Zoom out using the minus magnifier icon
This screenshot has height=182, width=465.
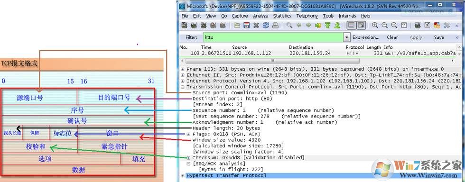point(385,26)
